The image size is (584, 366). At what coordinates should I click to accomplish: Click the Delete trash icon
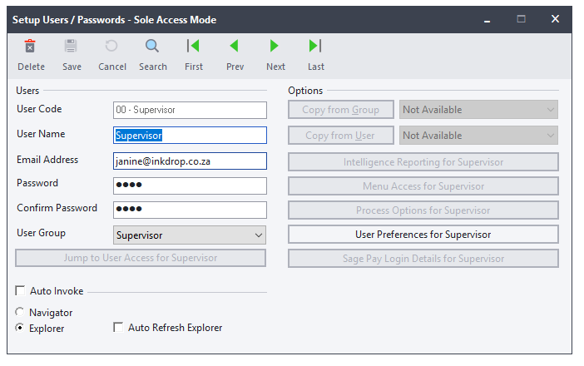click(x=31, y=47)
